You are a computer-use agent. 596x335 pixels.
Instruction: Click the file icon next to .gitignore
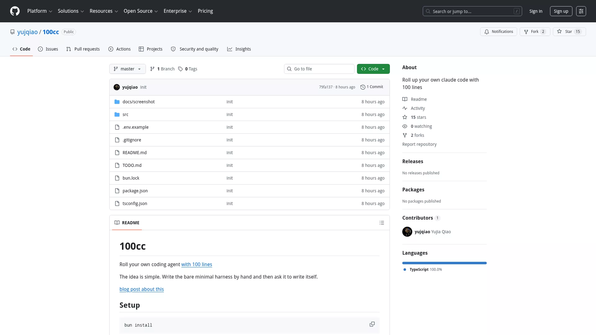tap(117, 140)
